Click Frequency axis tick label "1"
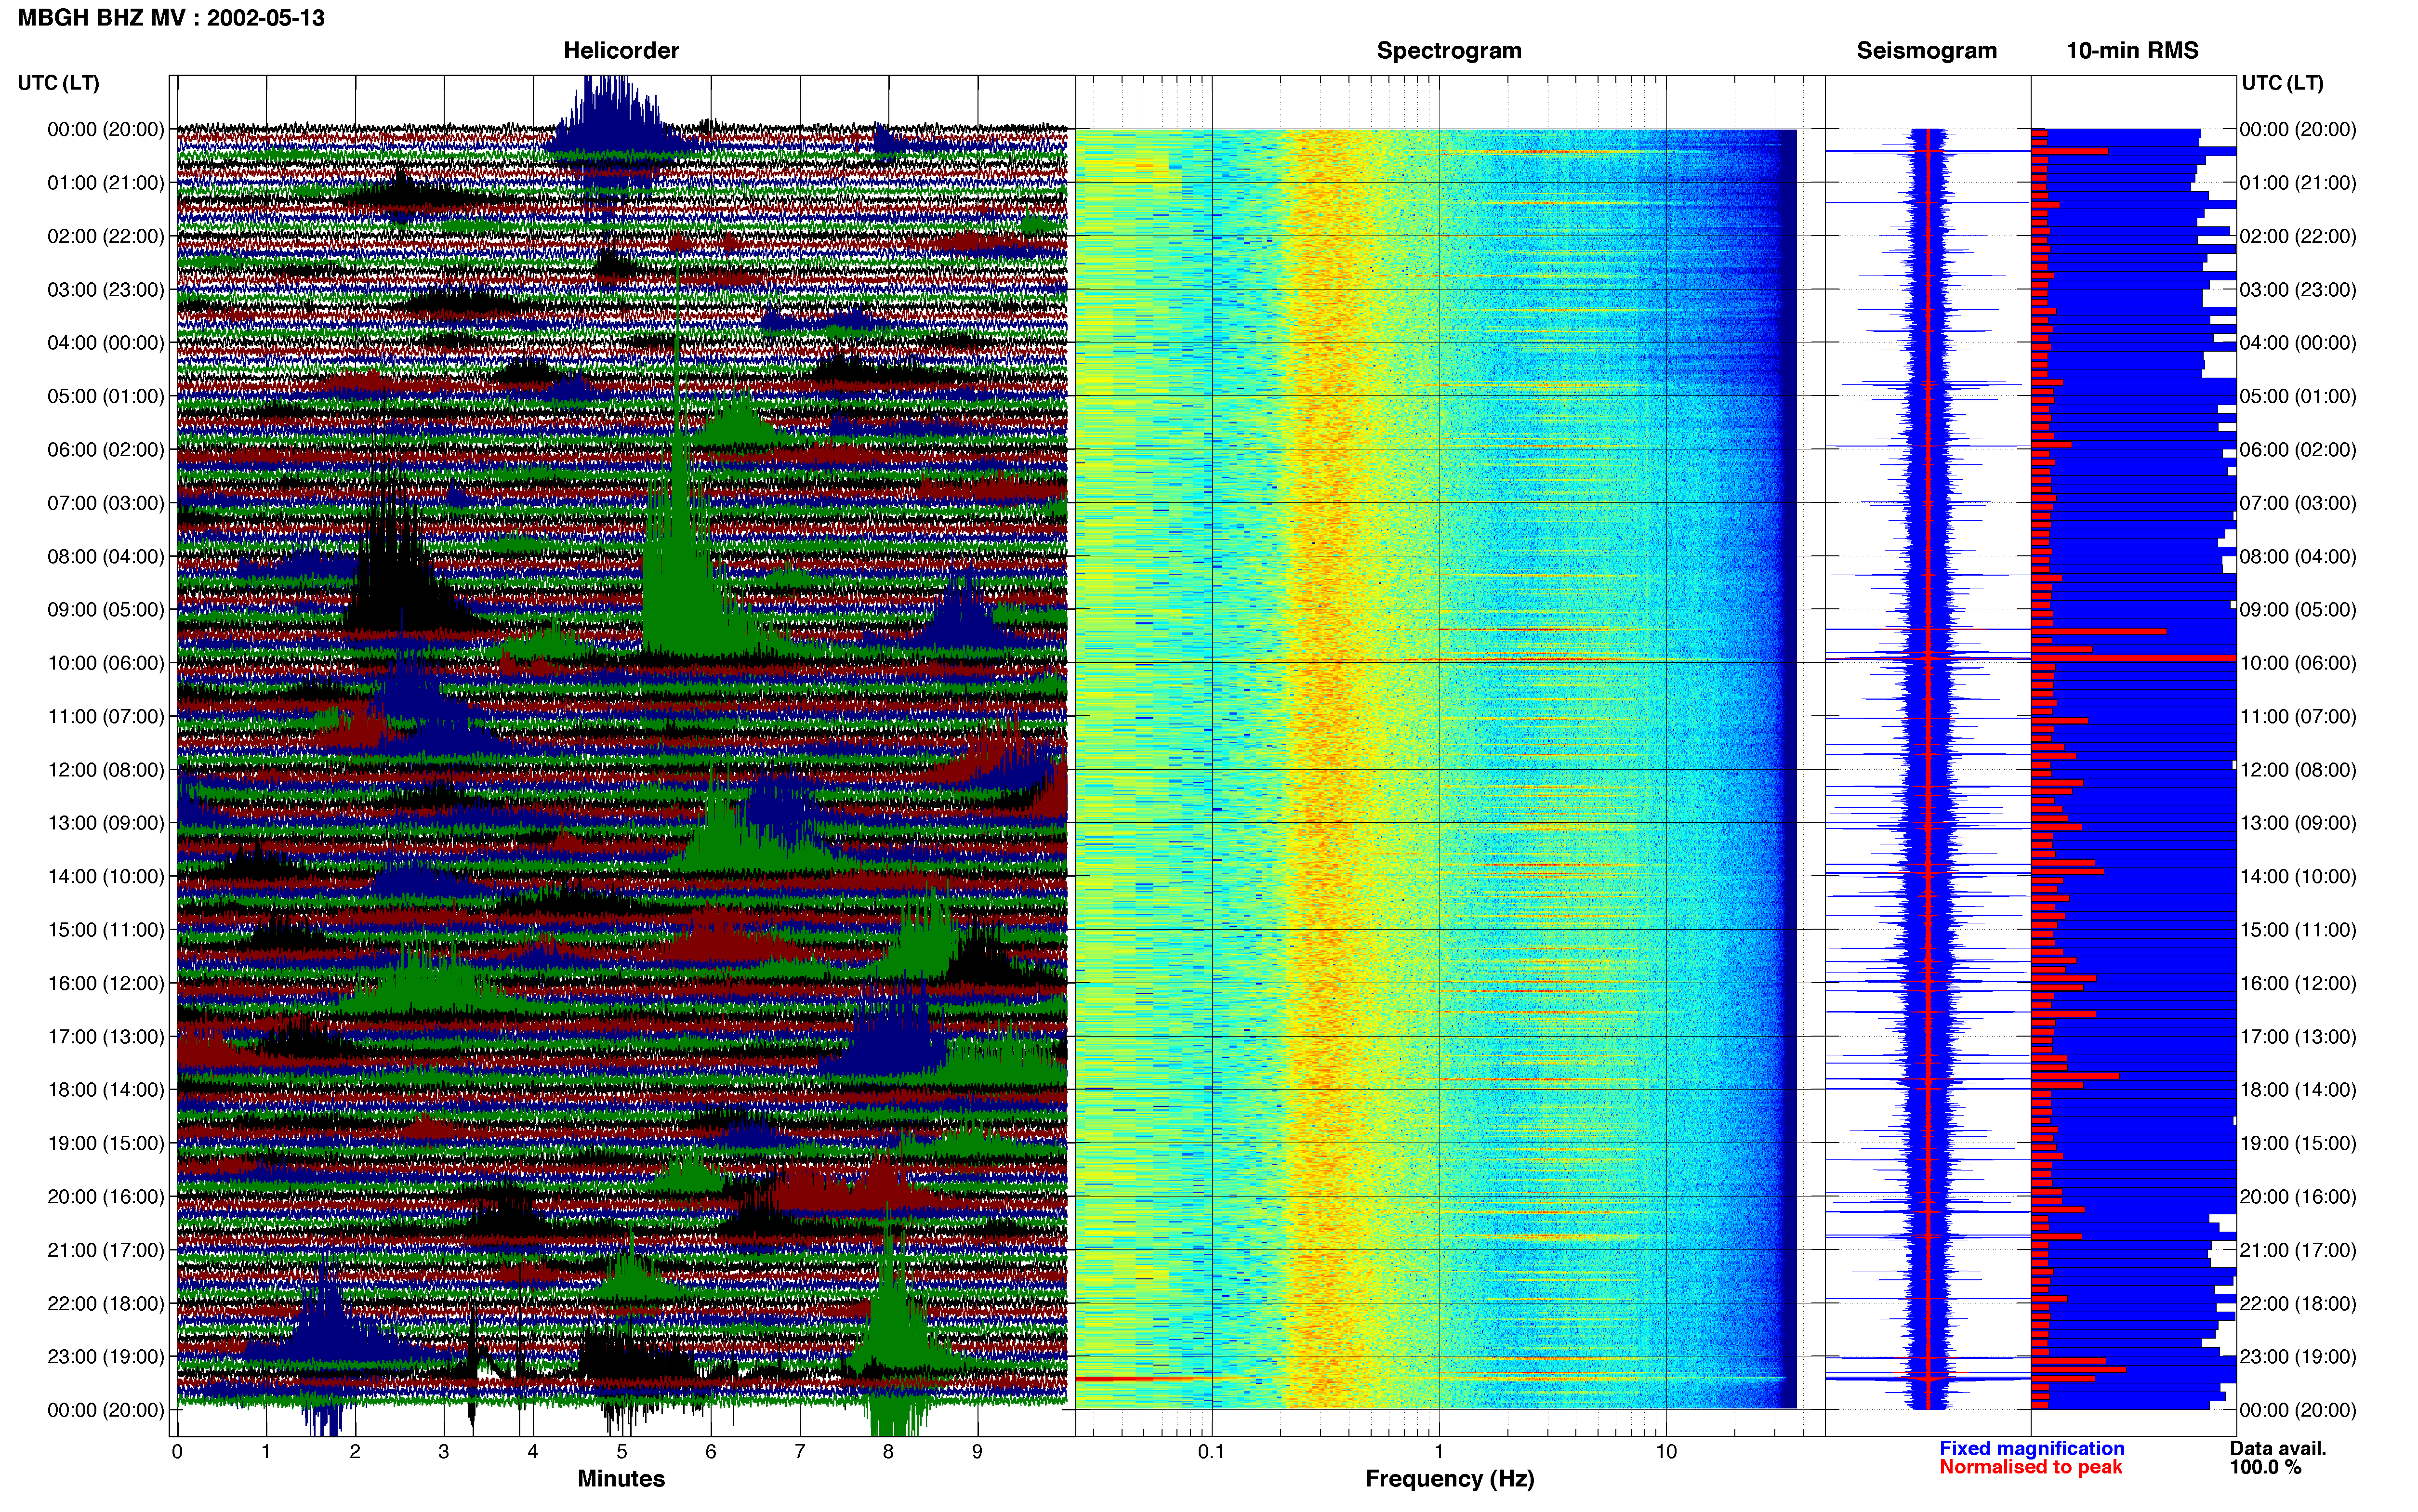Image resolution: width=2418 pixels, height=1512 pixels. pos(1439,1452)
